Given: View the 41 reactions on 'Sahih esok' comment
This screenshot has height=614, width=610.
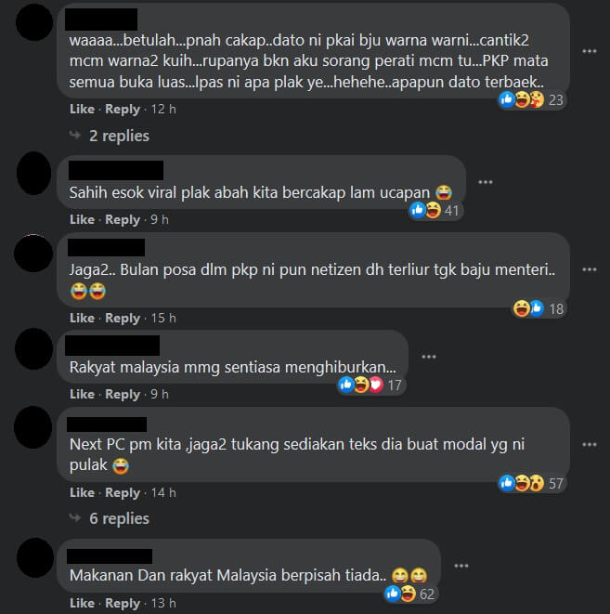Looking at the screenshot, I should [435, 210].
